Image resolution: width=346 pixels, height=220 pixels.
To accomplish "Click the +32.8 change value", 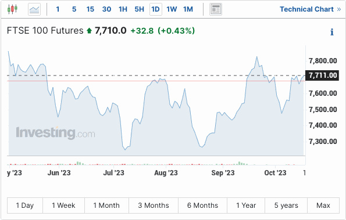I will [x=142, y=31].
